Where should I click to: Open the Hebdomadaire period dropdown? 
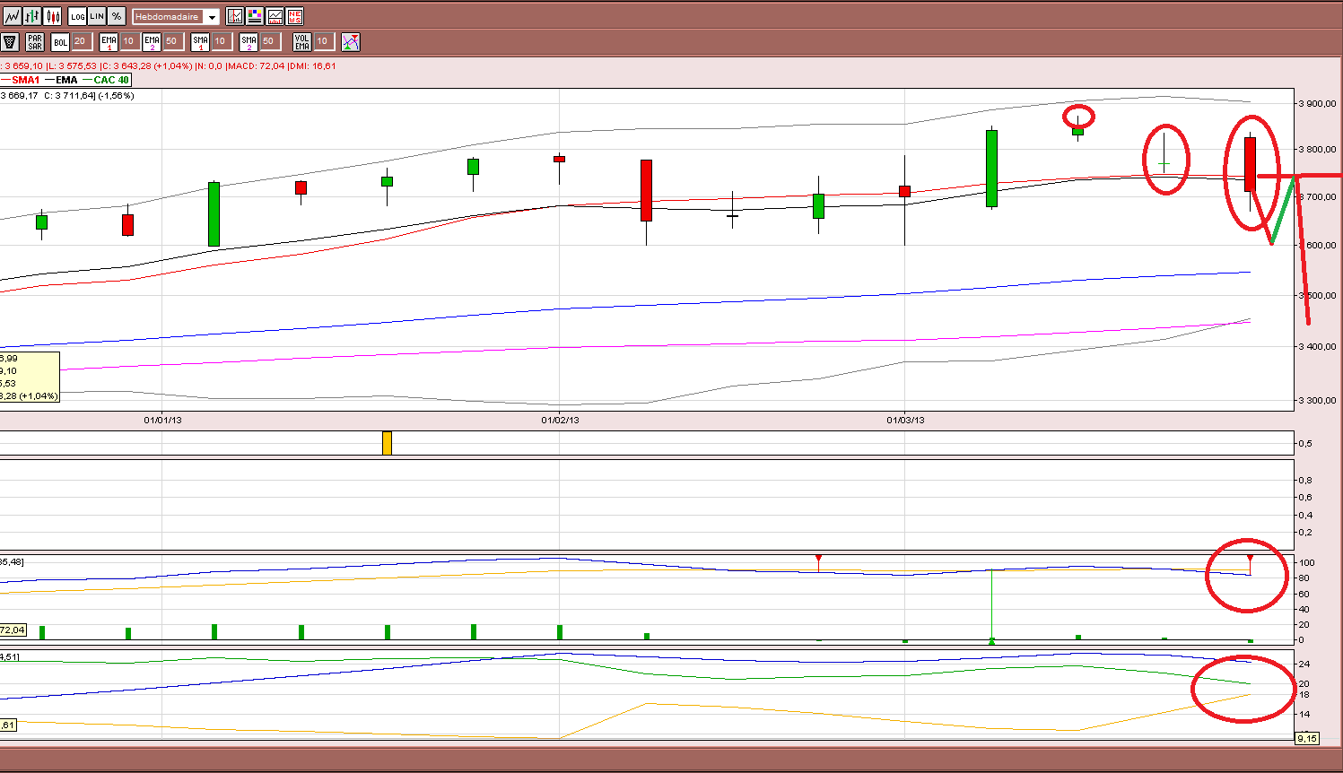tap(176, 17)
